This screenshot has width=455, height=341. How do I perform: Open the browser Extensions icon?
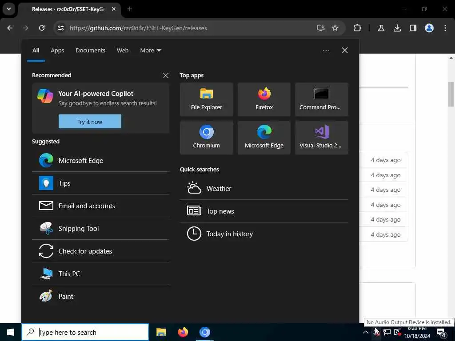click(358, 28)
